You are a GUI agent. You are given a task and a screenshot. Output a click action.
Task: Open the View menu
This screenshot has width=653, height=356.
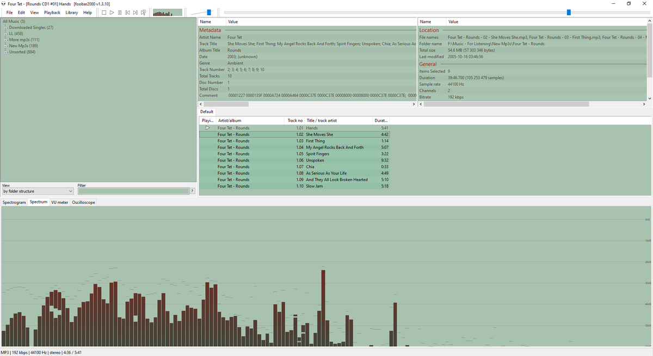pos(34,13)
